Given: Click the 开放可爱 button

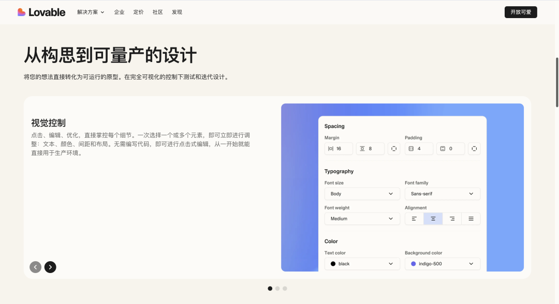Looking at the screenshot, I should tap(521, 12).
